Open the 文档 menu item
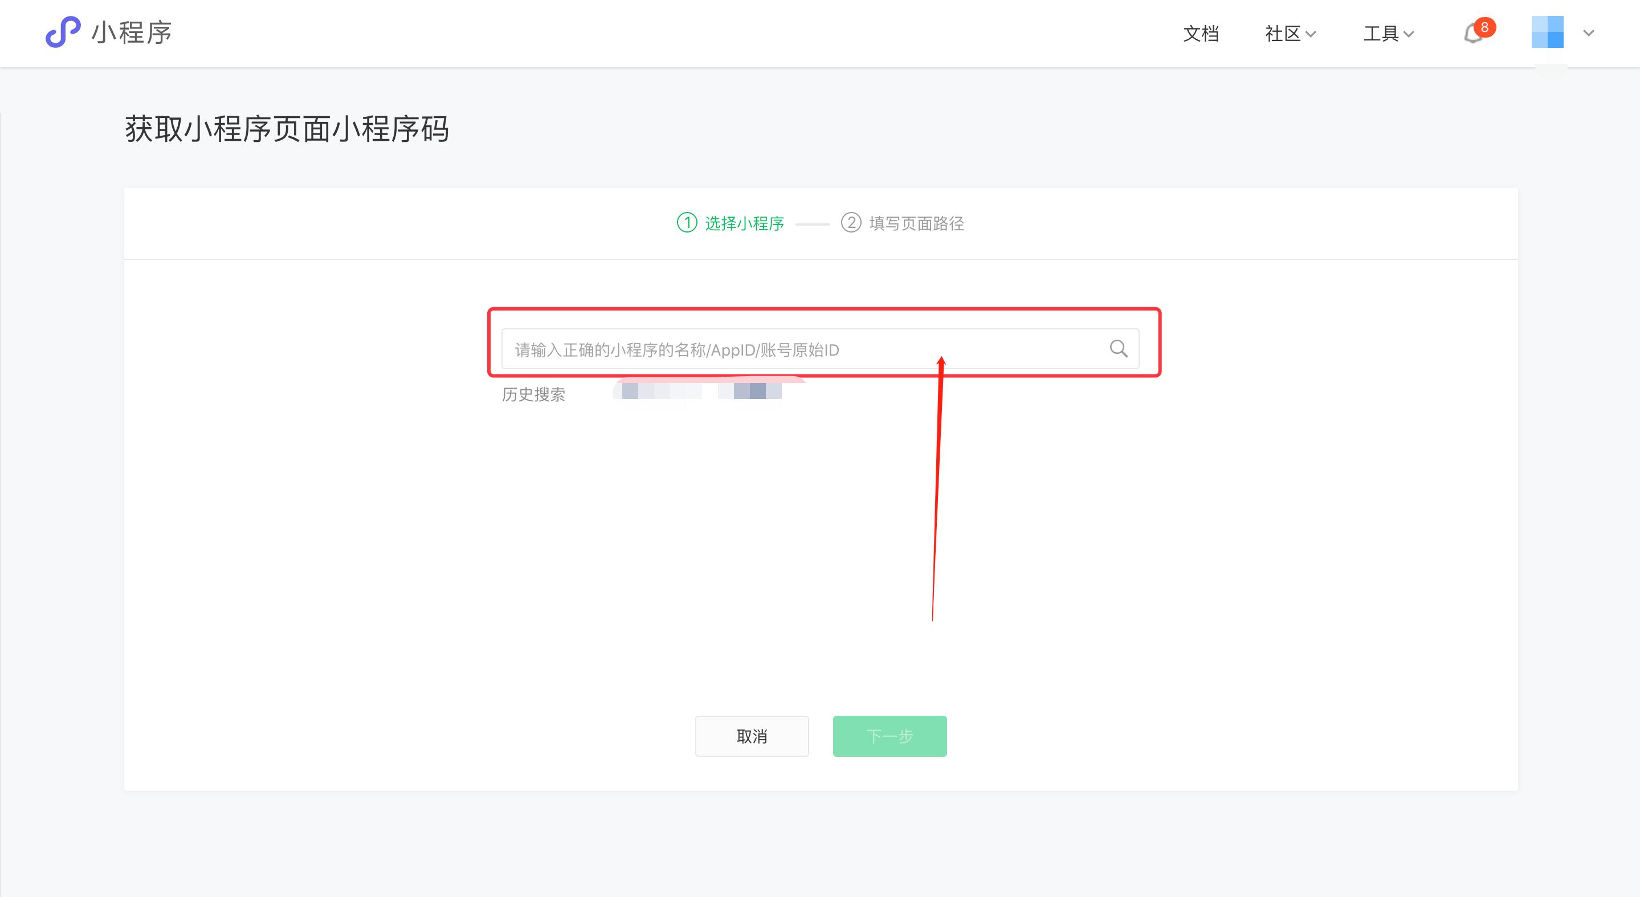The image size is (1640, 897). pyautogui.click(x=1201, y=34)
